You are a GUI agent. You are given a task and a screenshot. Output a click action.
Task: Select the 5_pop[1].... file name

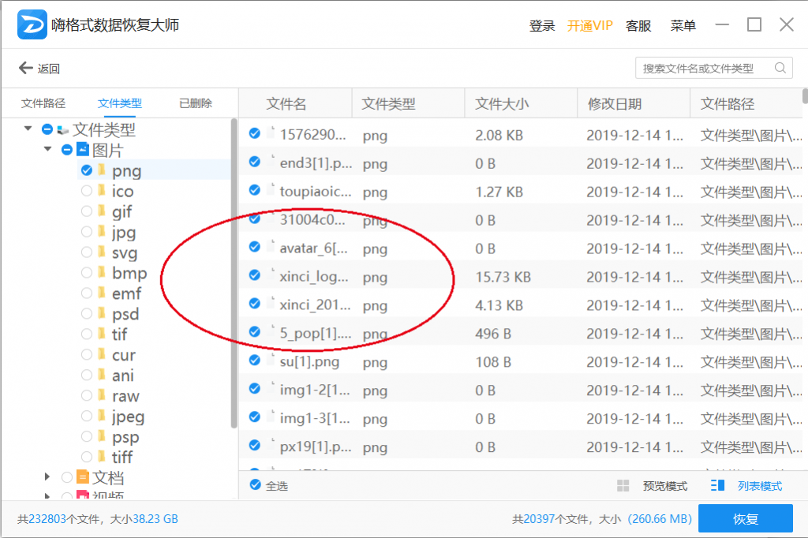click(316, 333)
